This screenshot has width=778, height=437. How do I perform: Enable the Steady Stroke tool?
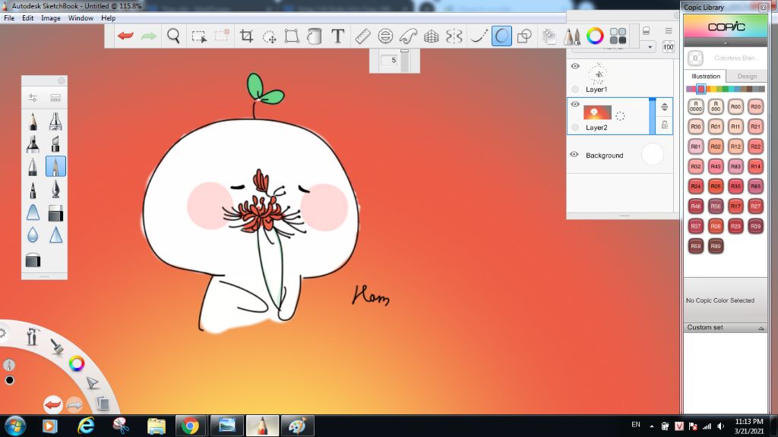click(479, 36)
